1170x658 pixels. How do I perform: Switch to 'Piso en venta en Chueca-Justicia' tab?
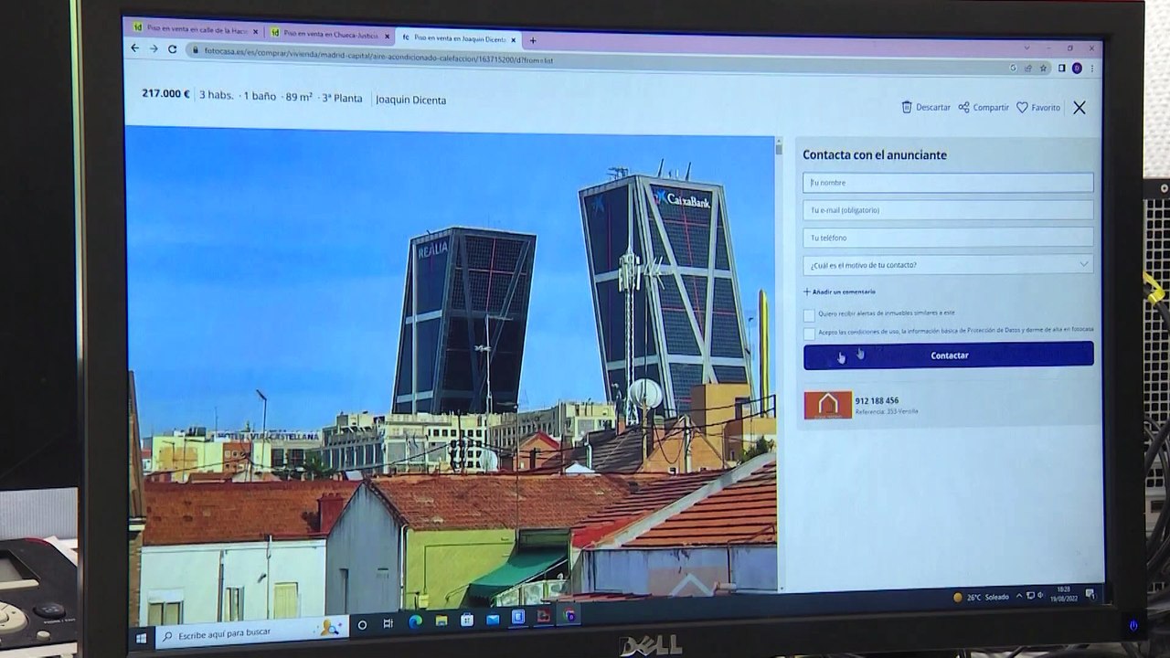pos(329,35)
